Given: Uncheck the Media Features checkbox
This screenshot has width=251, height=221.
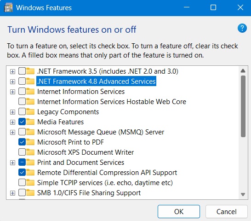Looking at the screenshot, I should point(22,122).
